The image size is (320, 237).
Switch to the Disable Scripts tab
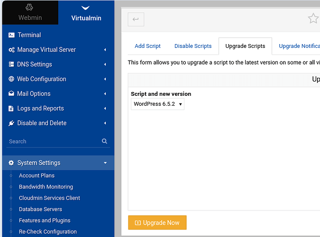point(193,46)
